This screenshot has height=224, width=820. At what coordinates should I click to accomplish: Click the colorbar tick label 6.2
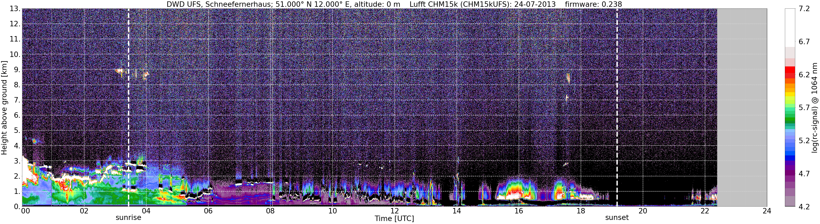coord(804,75)
